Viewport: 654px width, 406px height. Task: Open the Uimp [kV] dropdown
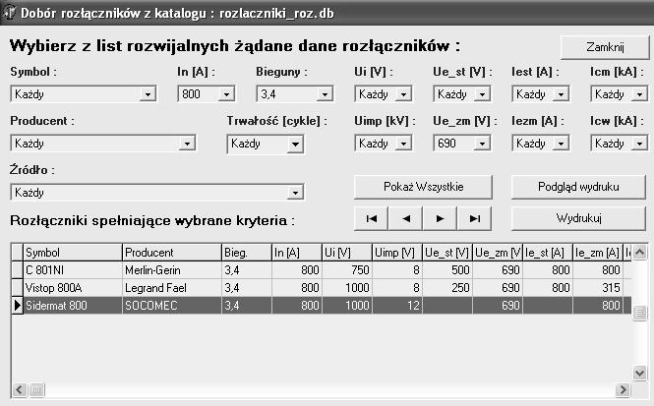[403, 144]
